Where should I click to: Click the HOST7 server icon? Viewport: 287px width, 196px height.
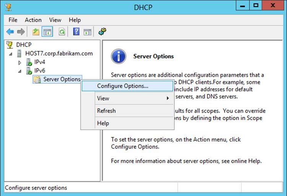tap(19, 53)
